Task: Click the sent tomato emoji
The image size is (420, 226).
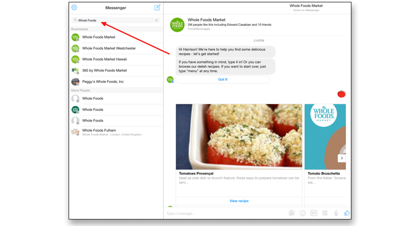Action: (x=342, y=94)
